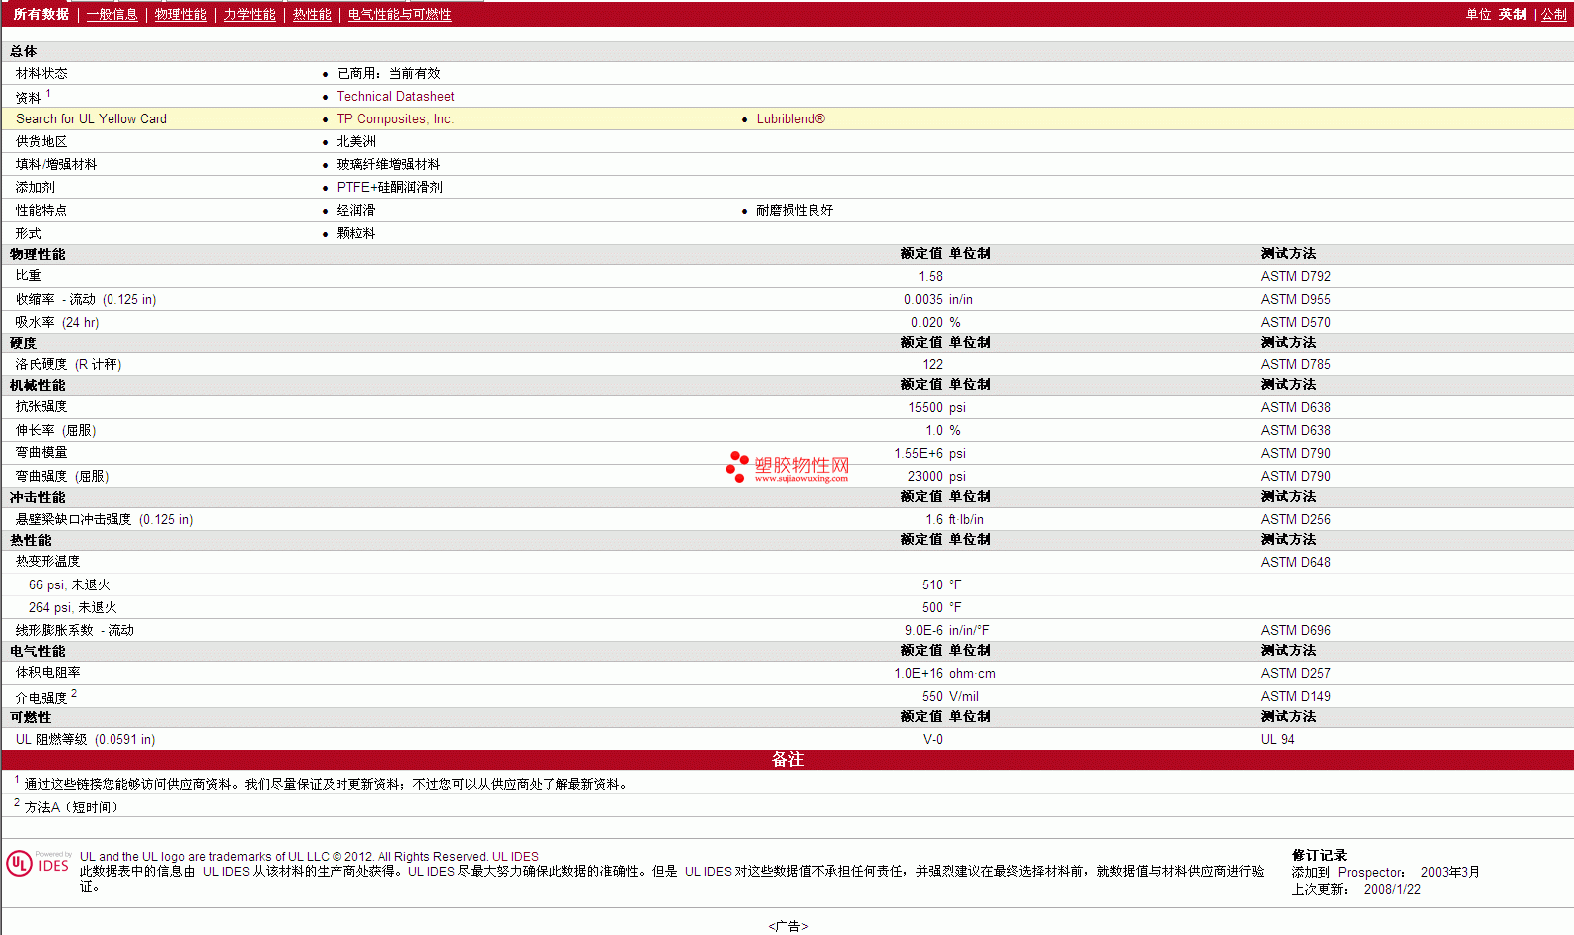This screenshot has width=1574, height=935.
Task: Open 电气性能与可燃性 tab
Action: click(400, 15)
